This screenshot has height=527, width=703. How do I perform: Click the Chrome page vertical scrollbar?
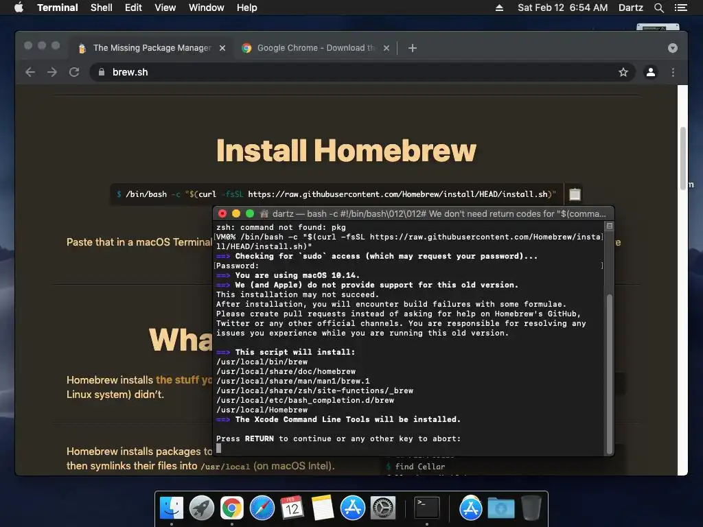(683, 159)
